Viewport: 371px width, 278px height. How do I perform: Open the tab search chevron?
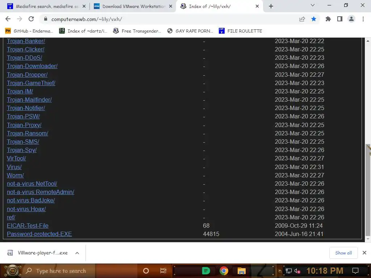tap(312, 5)
